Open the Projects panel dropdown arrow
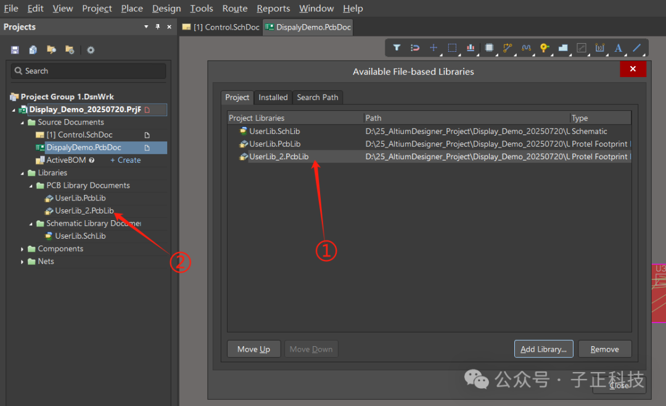This screenshot has height=406, width=666. 146,27
